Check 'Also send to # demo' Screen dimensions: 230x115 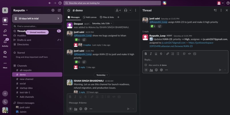coord(146,65)
